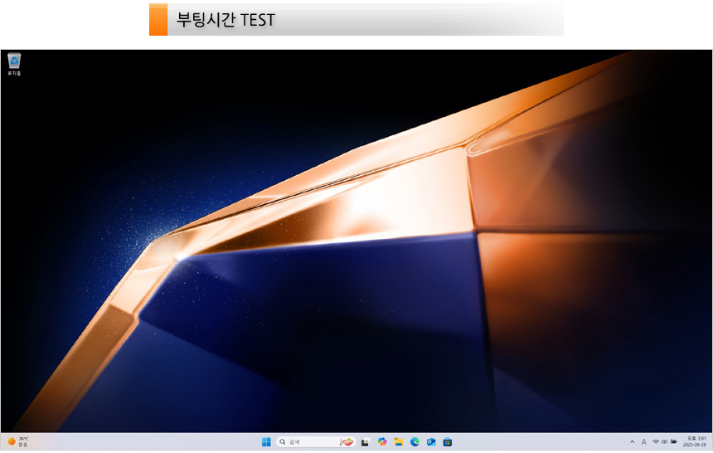Open File Explorer from the taskbar
The image size is (713, 453).
click(x=398, y=441)
